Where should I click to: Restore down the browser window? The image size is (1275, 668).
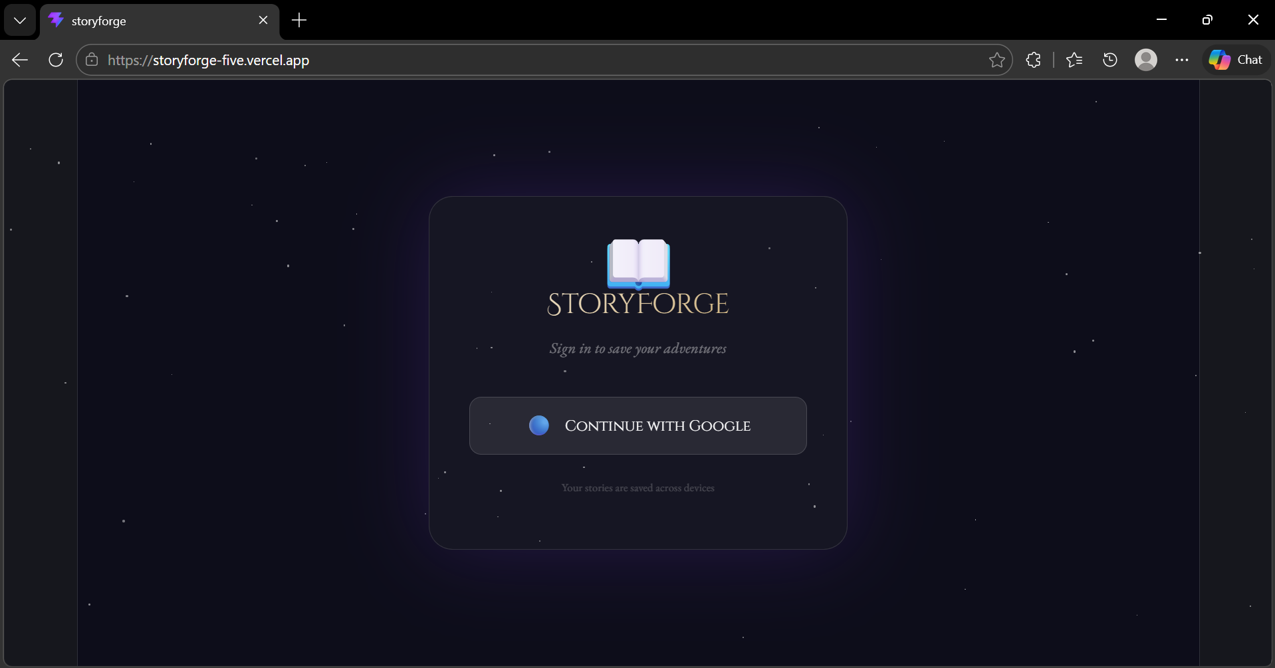(1207, 20)
